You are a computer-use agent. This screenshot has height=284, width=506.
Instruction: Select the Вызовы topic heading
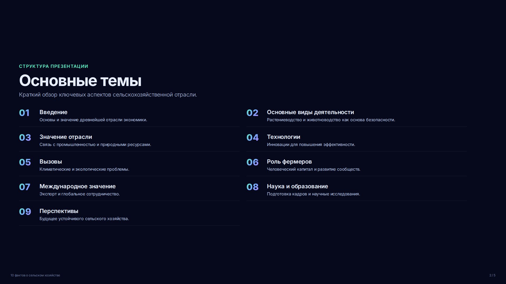(x=51, y=162)
